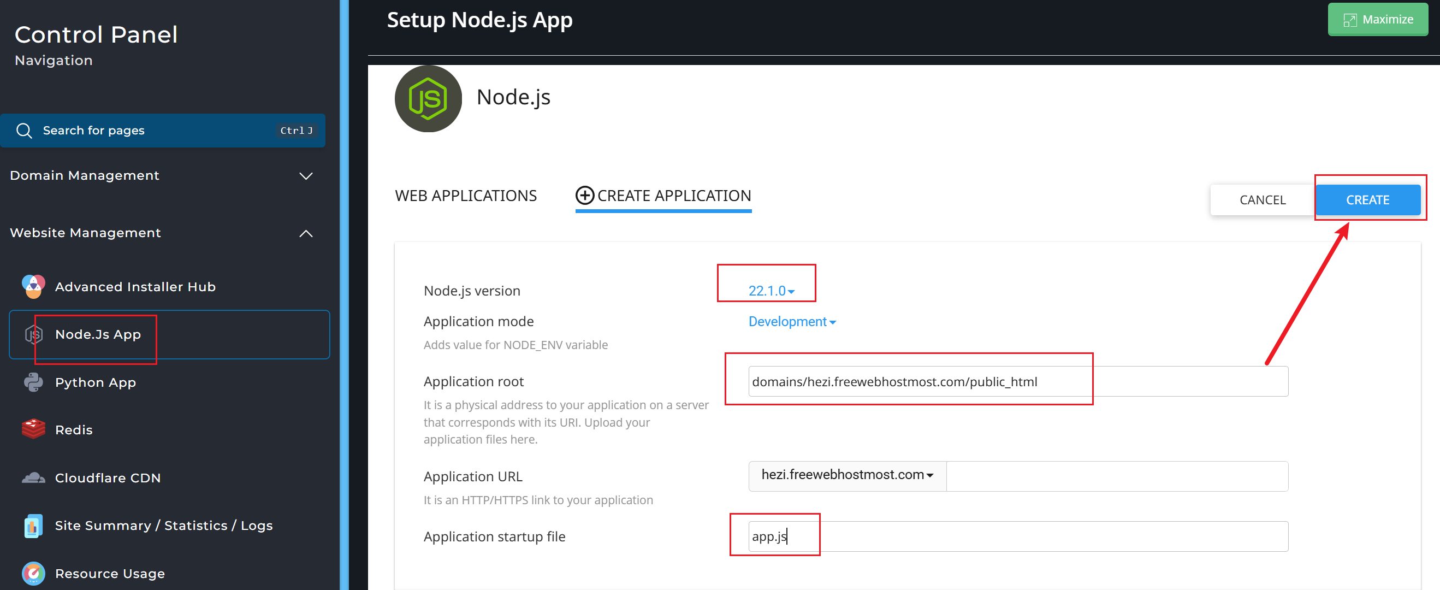The image size is (1440, 590).
Task: Click the Maximize button
Action: [x=1377, y=20]
